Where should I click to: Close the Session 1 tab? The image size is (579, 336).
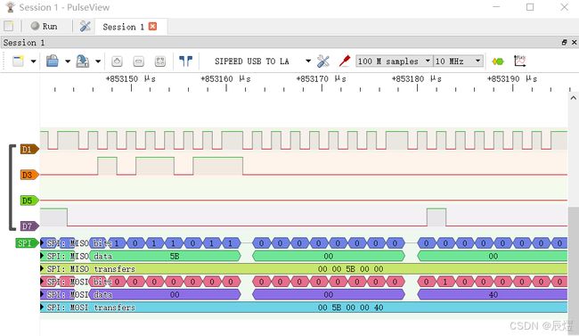(152, 26)
